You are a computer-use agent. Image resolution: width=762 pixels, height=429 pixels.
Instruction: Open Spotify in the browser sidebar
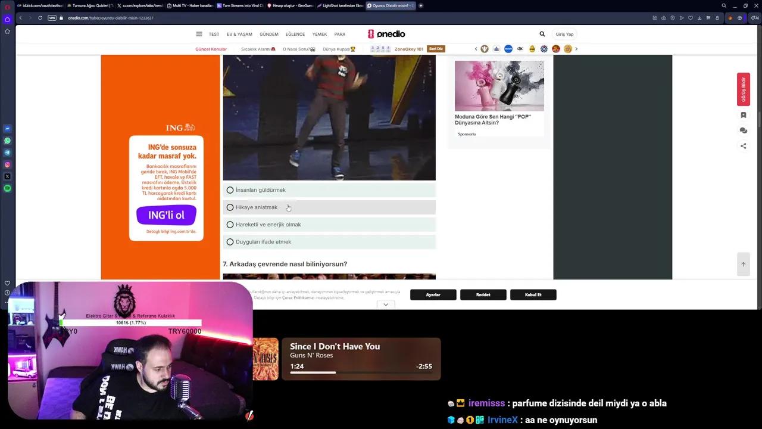click(x=7, y=188)
